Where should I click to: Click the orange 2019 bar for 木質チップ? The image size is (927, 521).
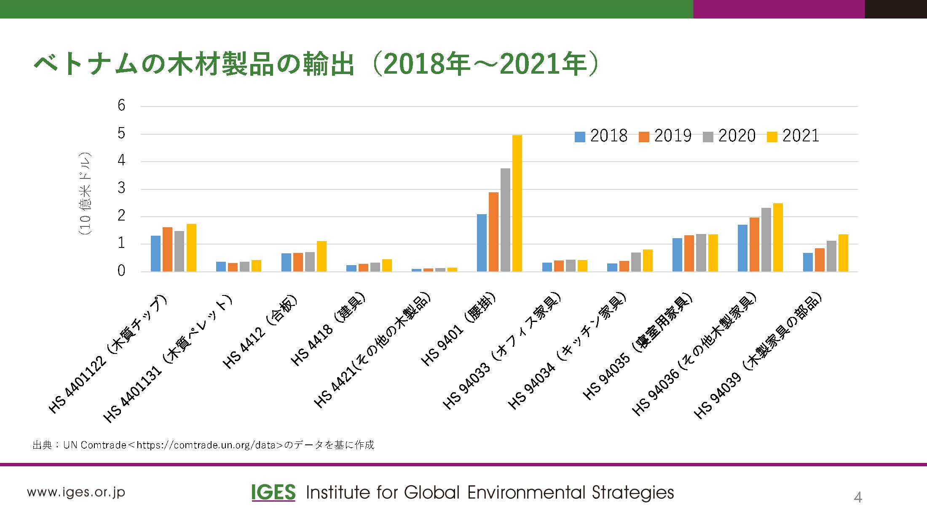pos(168,249)
